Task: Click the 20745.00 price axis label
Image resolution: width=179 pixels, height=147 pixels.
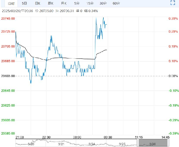Action: click(x=8, y=19)
